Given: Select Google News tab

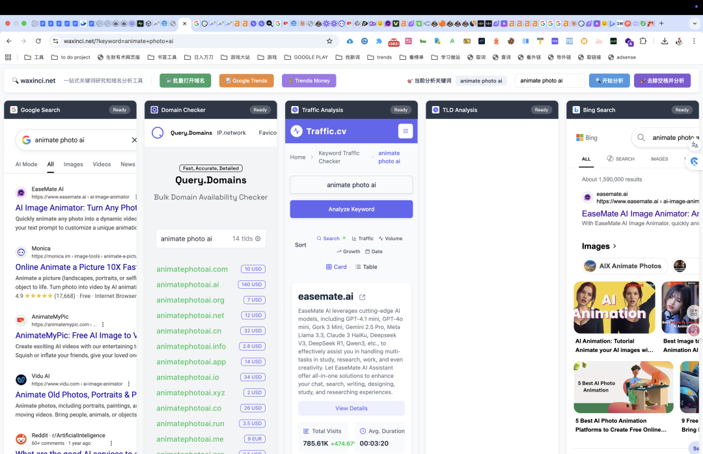Looking at the screenshot, I should point(128,164).
